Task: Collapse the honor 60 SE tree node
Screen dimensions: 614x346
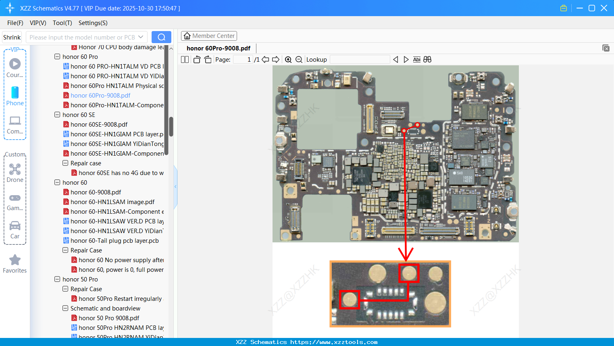Action: click(57, 115)
